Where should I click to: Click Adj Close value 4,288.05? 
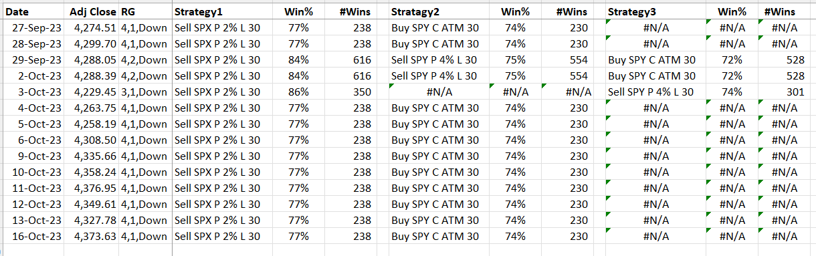(92, 60)
